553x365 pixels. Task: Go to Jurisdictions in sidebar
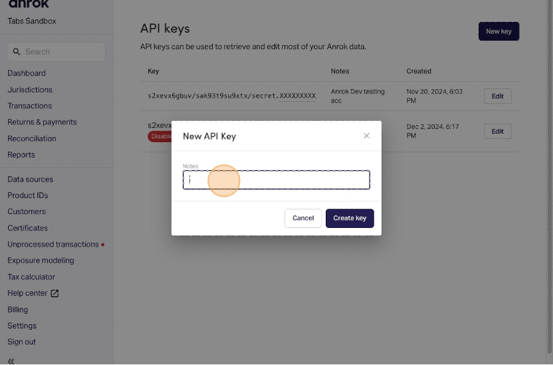[30, 90]
